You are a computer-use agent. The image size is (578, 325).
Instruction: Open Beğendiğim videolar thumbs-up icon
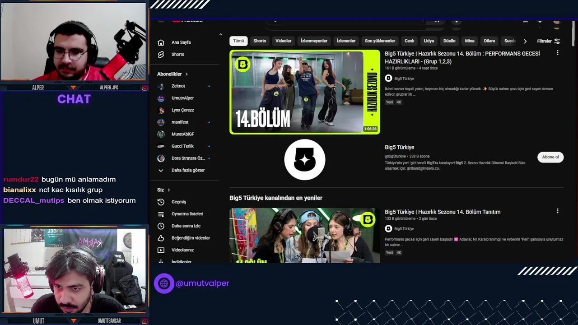coord(161,238)
